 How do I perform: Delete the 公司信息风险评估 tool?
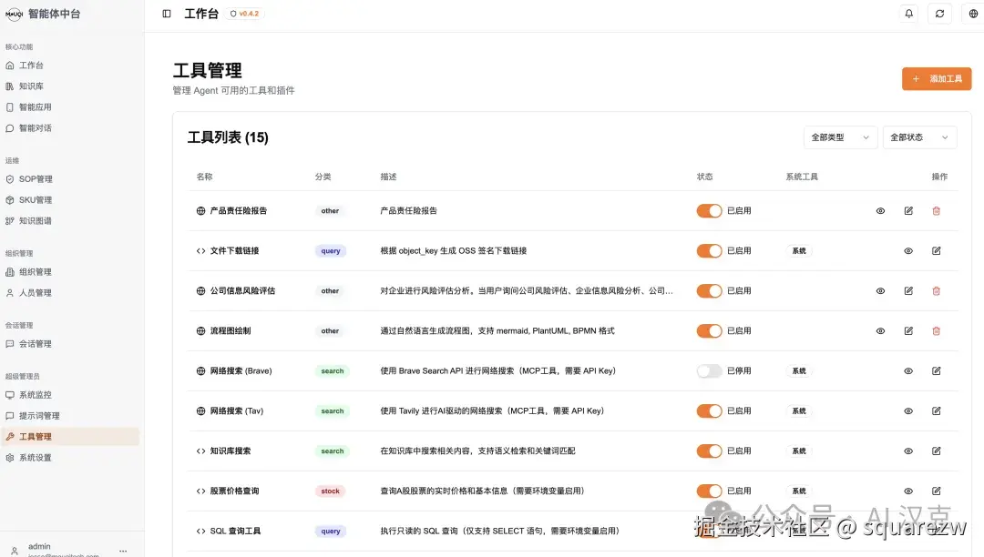point(936,291)
